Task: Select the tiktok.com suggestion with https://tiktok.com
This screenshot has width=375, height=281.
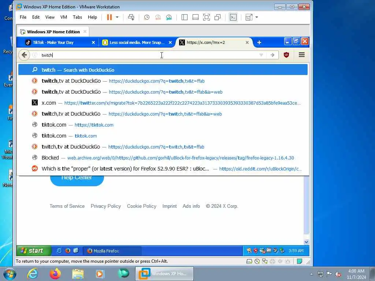Action: [163, 125]
